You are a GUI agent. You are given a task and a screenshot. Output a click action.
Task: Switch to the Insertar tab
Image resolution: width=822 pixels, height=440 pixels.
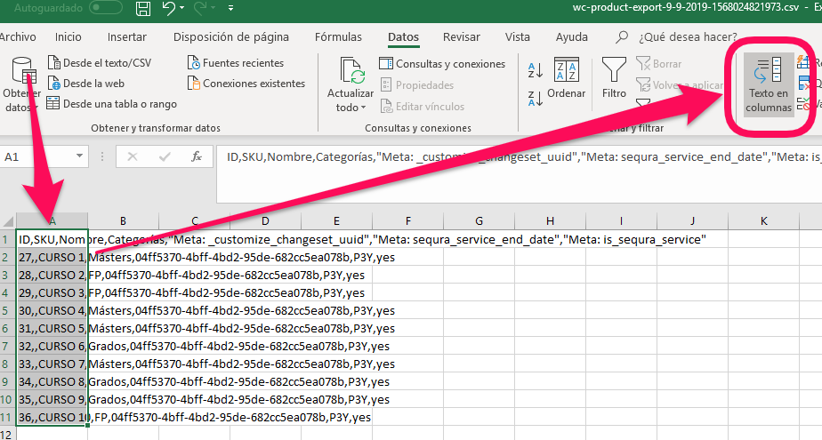point(127,36)
